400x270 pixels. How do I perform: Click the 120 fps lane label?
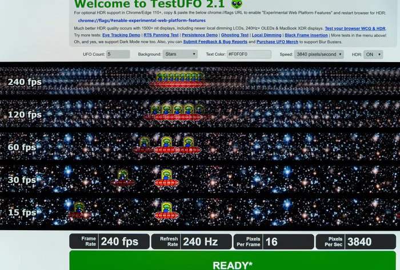(25, 114)
